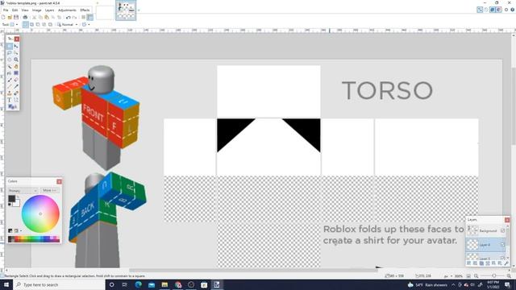Select the Zoom magnifier tool in toolbox
The height and width of the screenshot is (290, 516).
(16, 60)
